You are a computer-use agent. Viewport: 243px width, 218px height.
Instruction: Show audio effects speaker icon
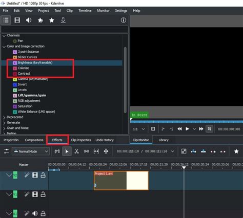[x=29, y=20]
